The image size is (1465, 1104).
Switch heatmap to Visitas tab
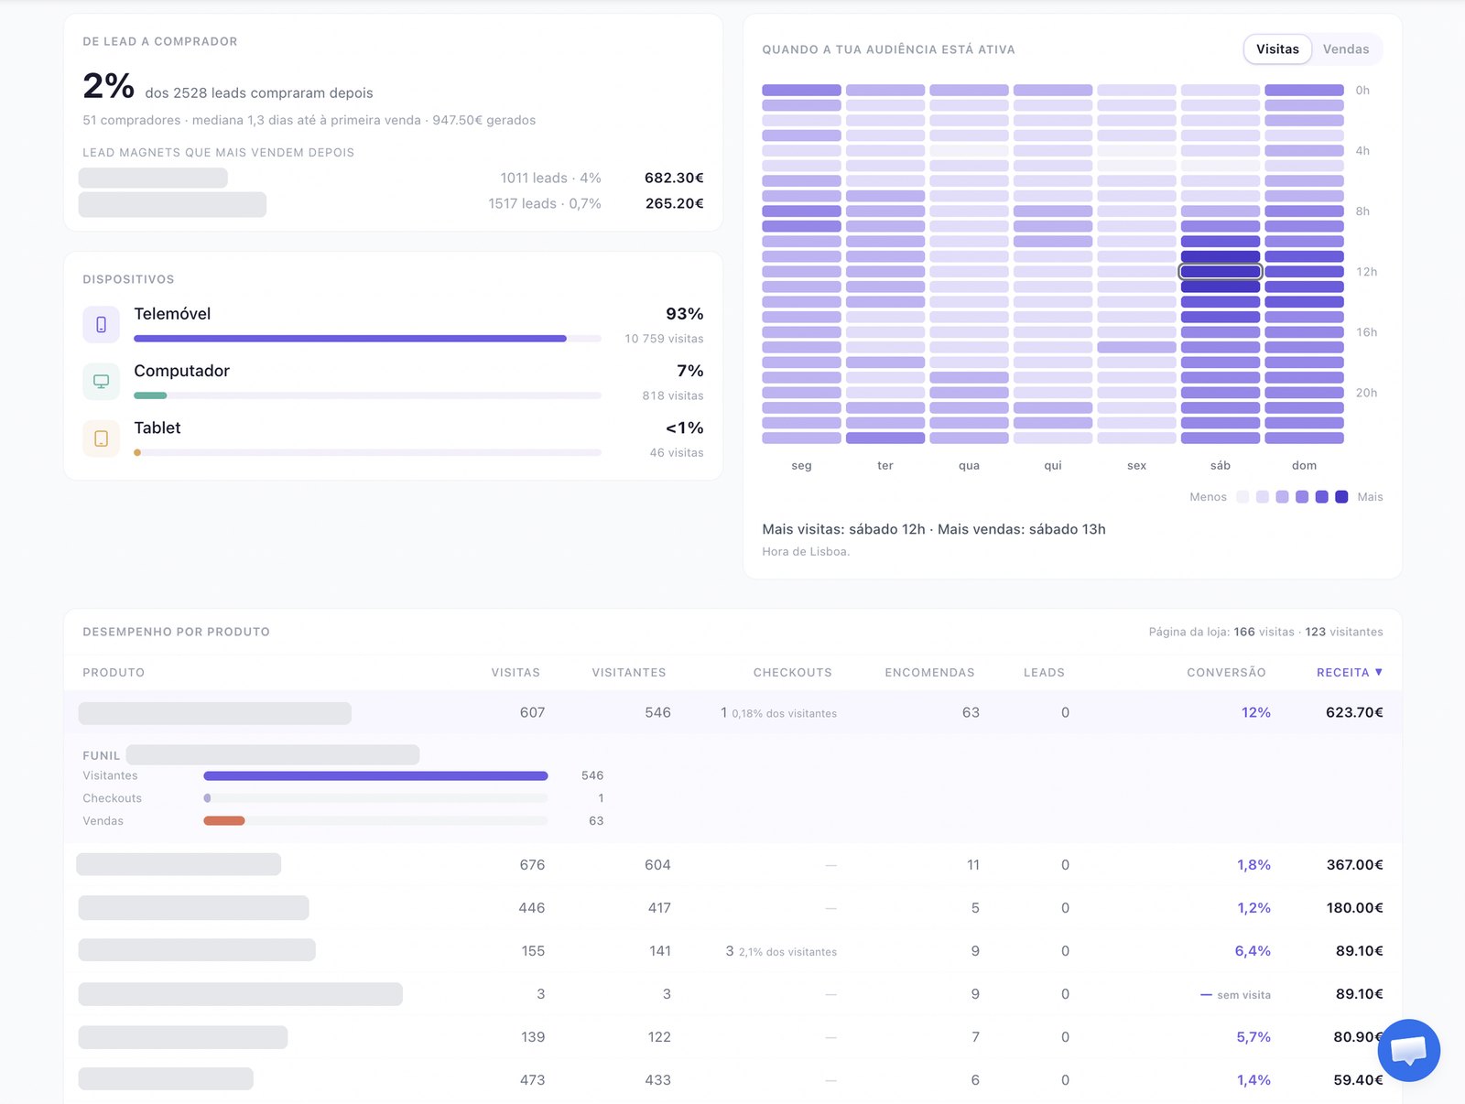tap(1277, 49)
